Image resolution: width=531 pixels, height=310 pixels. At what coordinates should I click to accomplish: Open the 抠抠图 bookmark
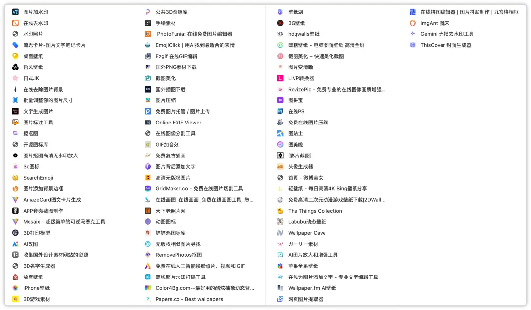coord(30,133)
